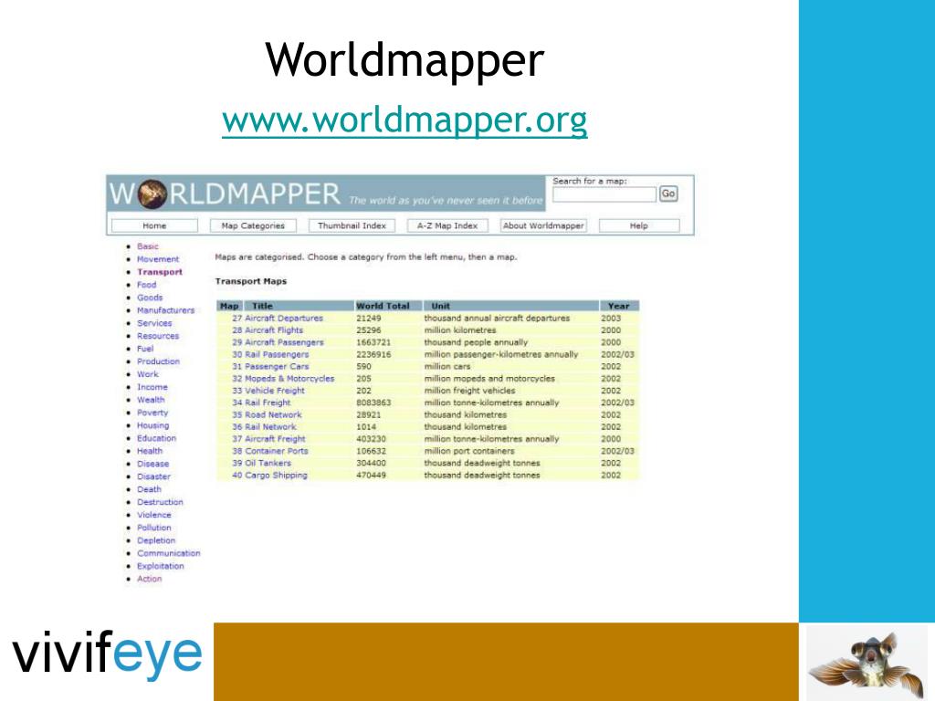Select the Exploitation category link

tap(161, 566)
